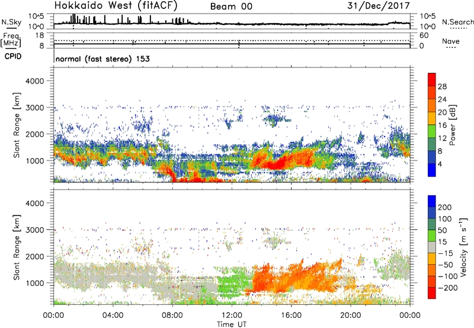Click the 'Power [dB]' colorbar label
This screenshot has height=328, width=474.
click(x=452, y=125)
